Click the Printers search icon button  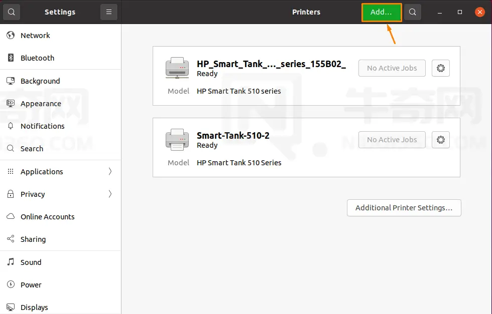pos(413,12)
